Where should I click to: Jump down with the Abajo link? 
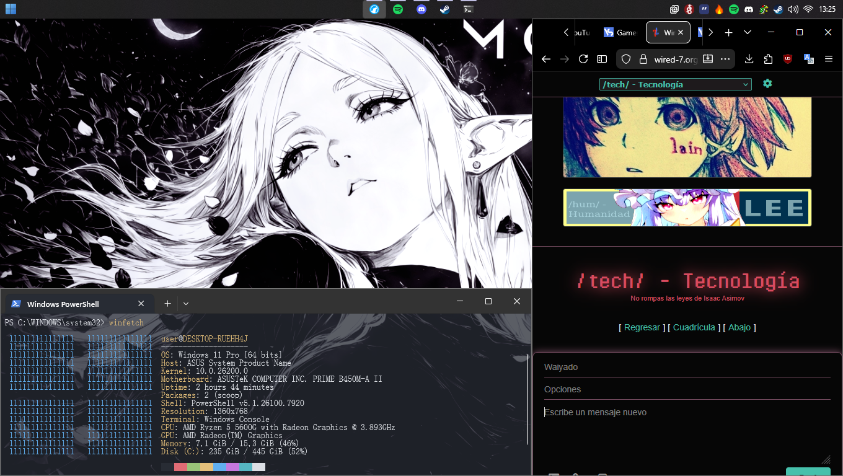click(739, 327)
